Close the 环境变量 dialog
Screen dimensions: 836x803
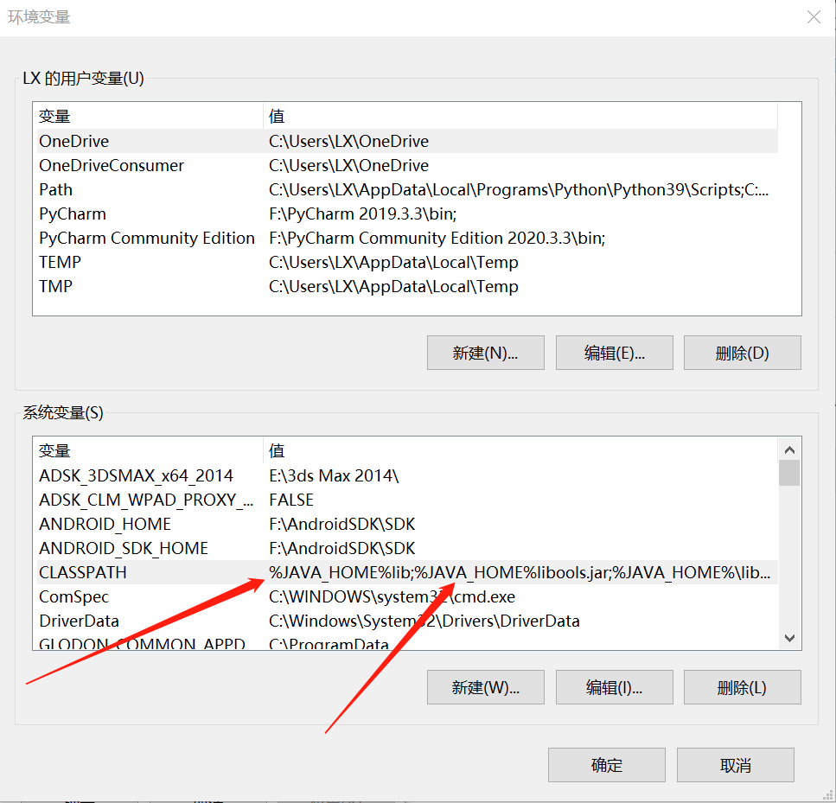(x=814, y=17)
